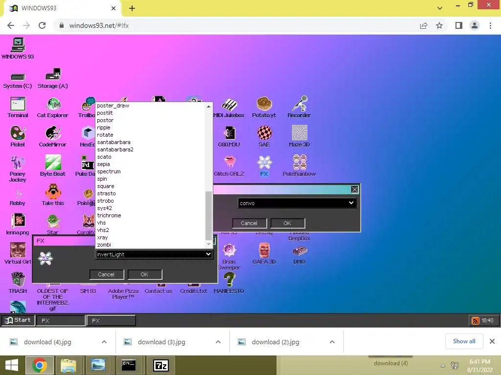Launch the Piskel paint icon
This screenshot has height=375, width=501.
click(18, 133)
